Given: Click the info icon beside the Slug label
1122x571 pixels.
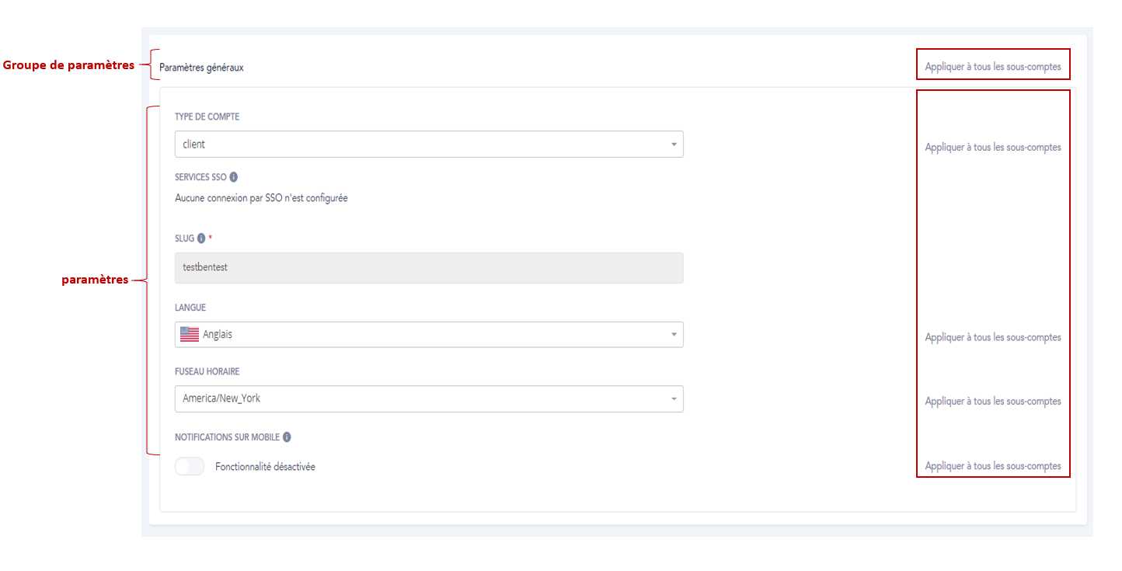Looking at the screenshot, I should pos(201,238).
